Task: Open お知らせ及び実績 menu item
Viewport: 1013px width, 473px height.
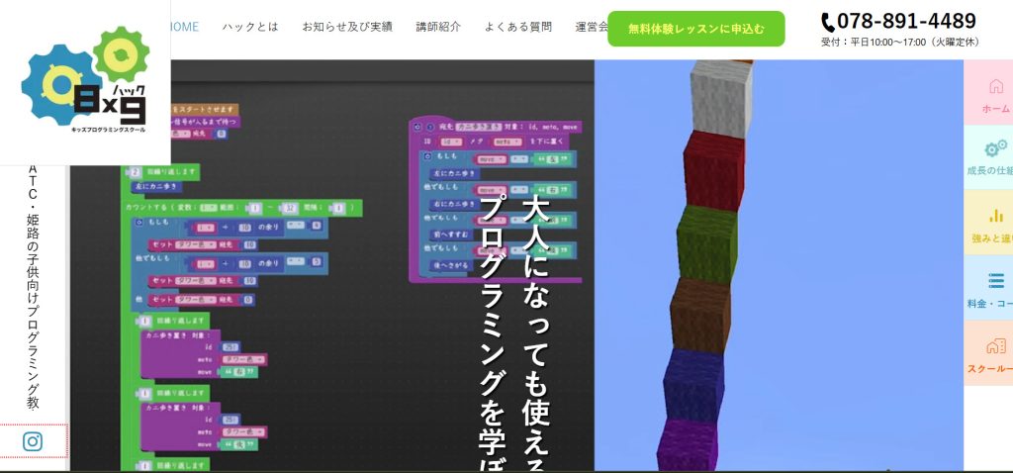Action: (347, 27)
